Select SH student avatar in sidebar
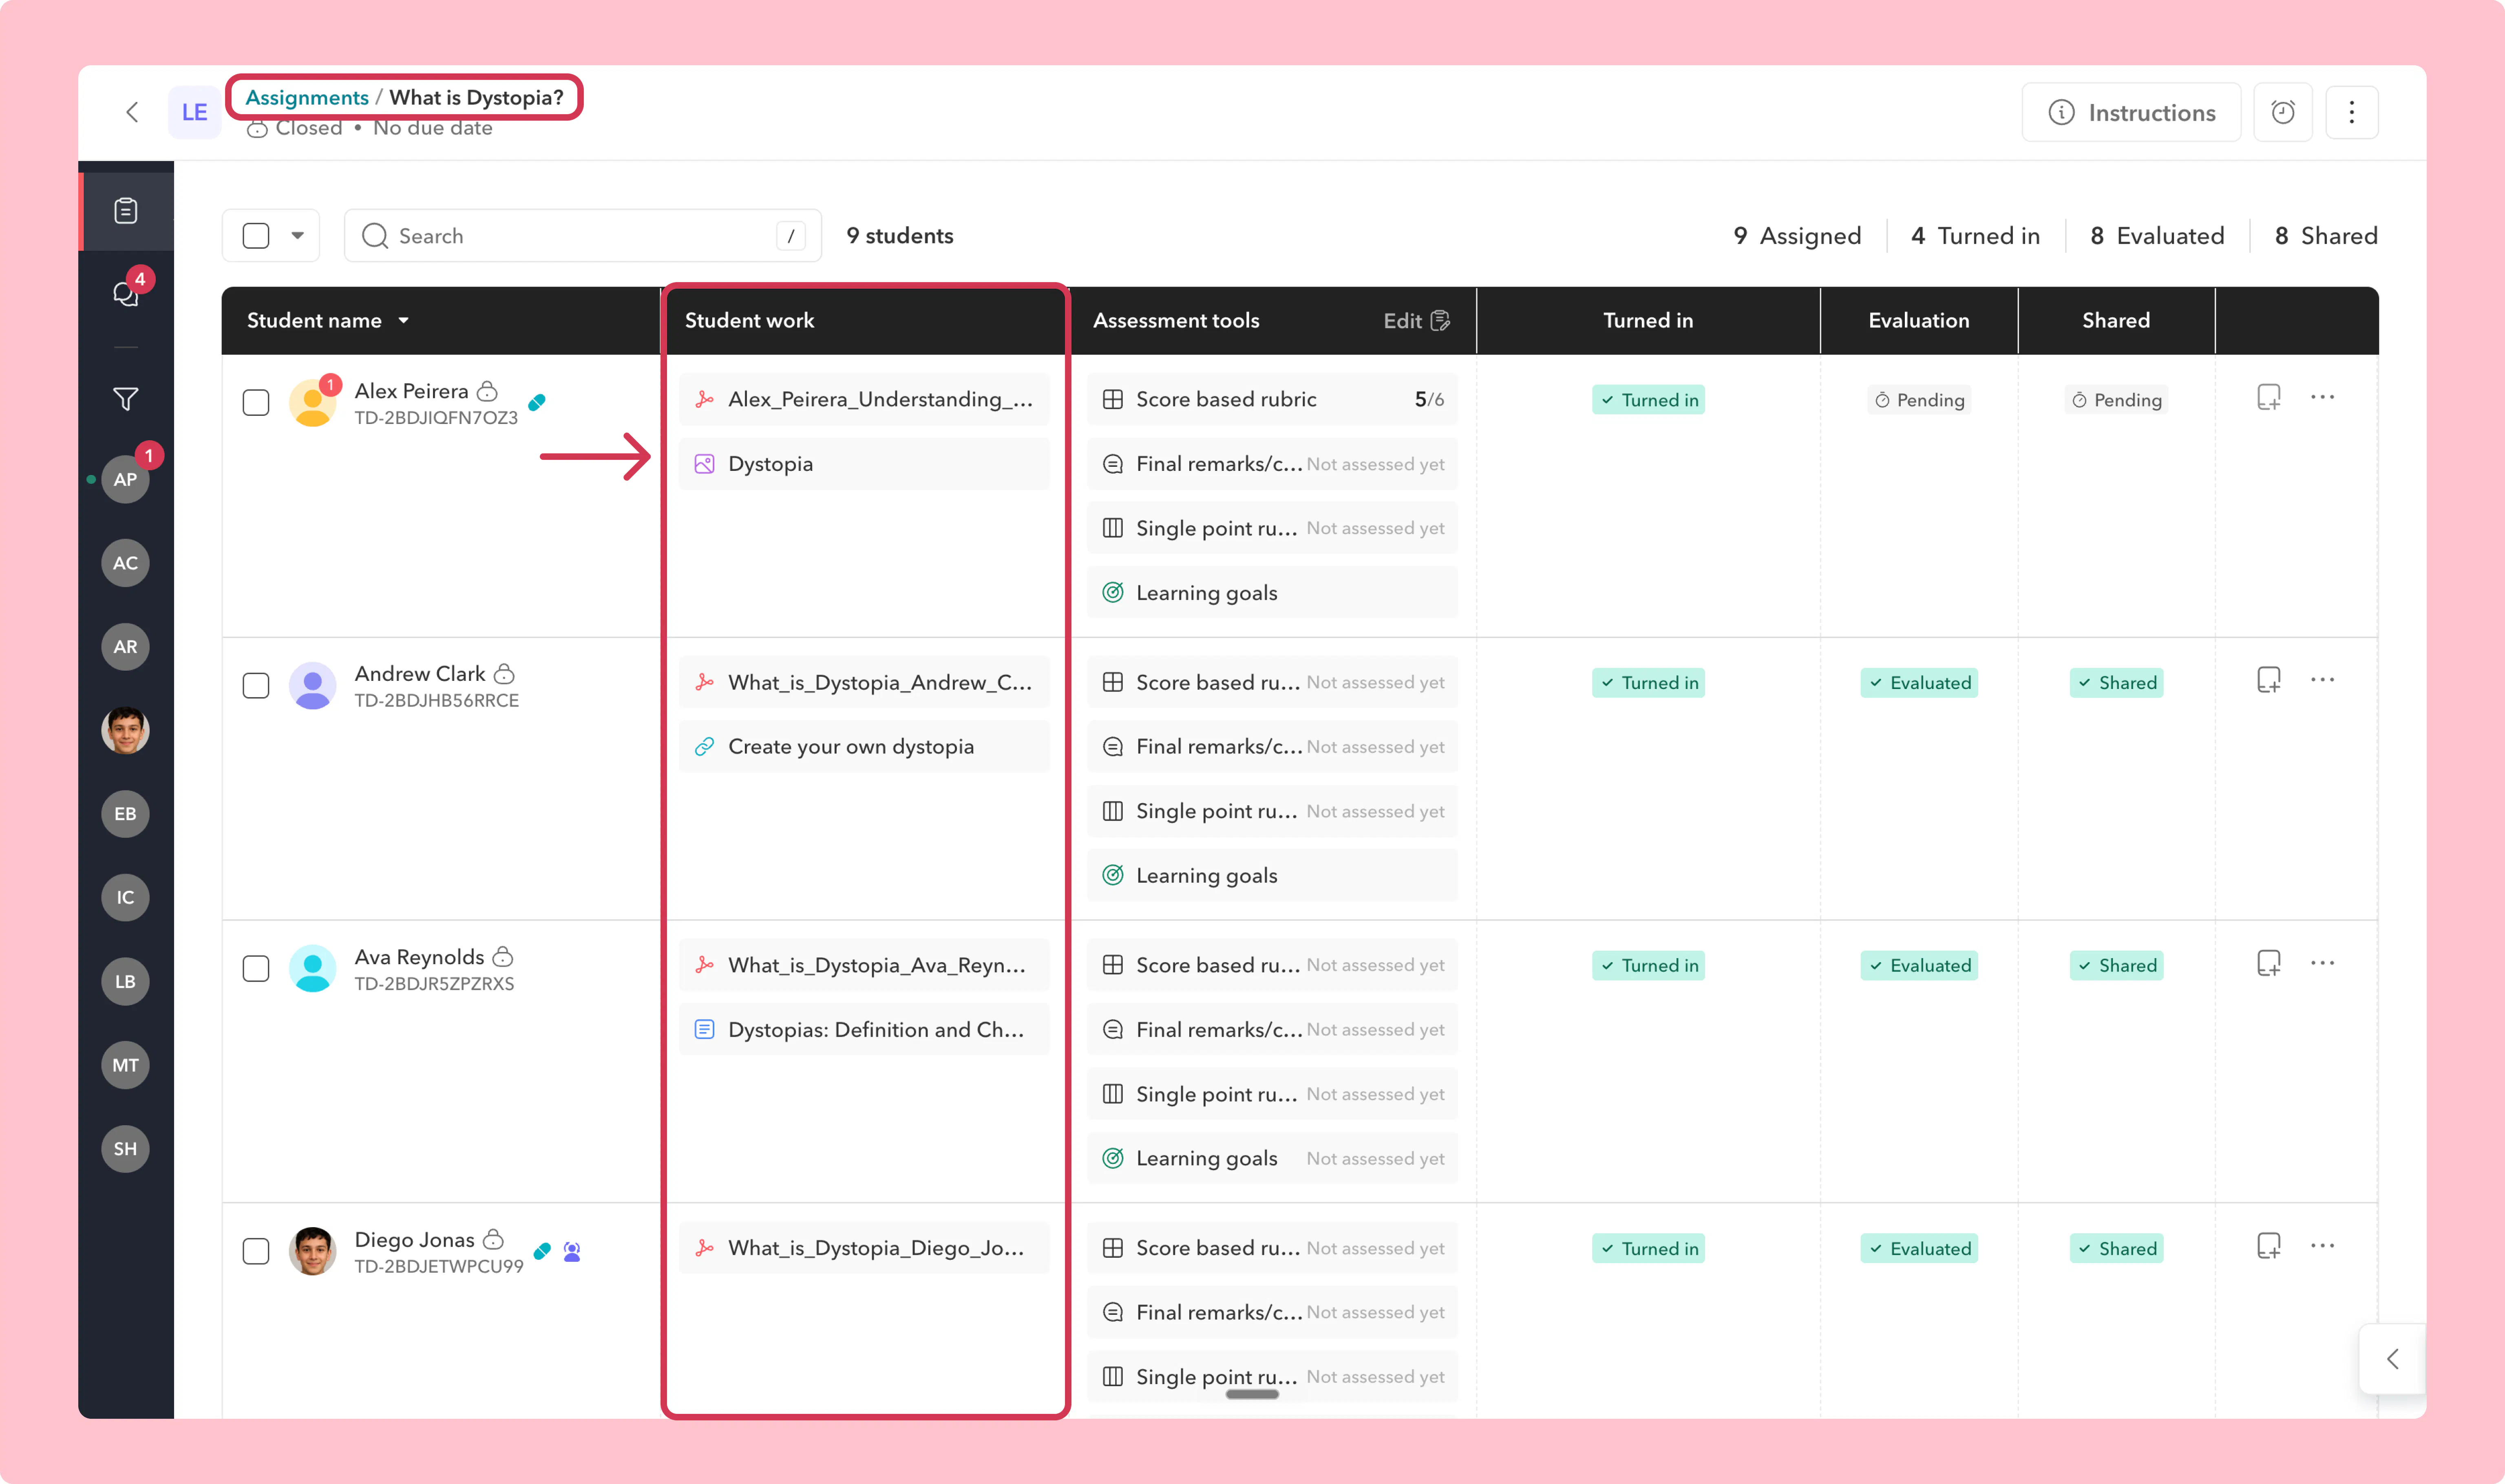This screenshot has height=1484, width=2505. (126, 1149)
